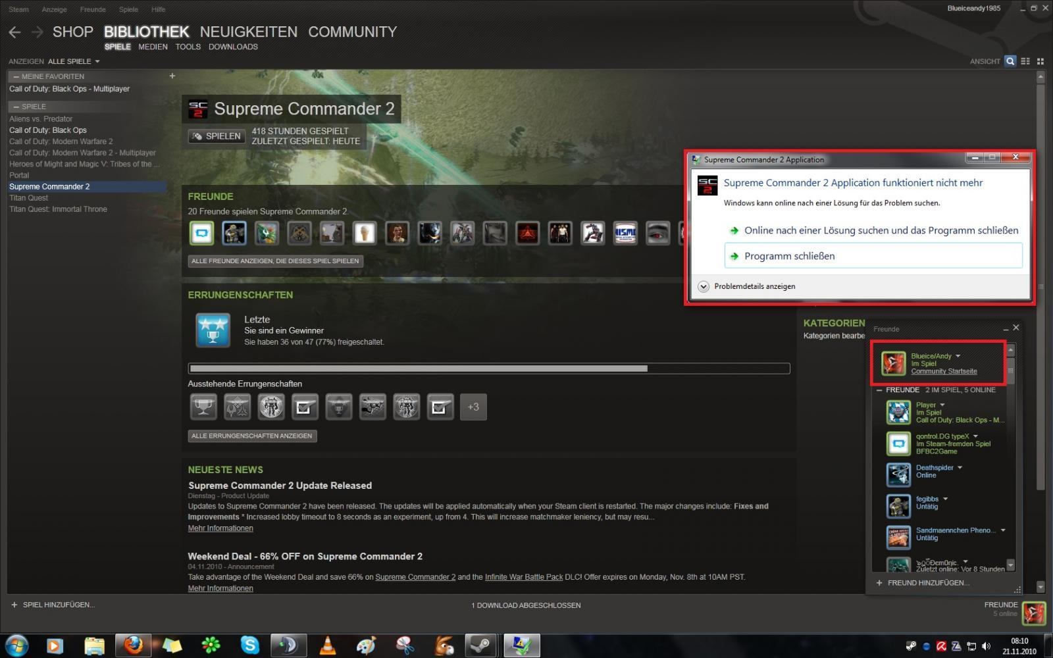Viewport: 1053px width, 658px height.
Task: Open the first pending achievement trophy cup icon
Action: tap(203, 407)
